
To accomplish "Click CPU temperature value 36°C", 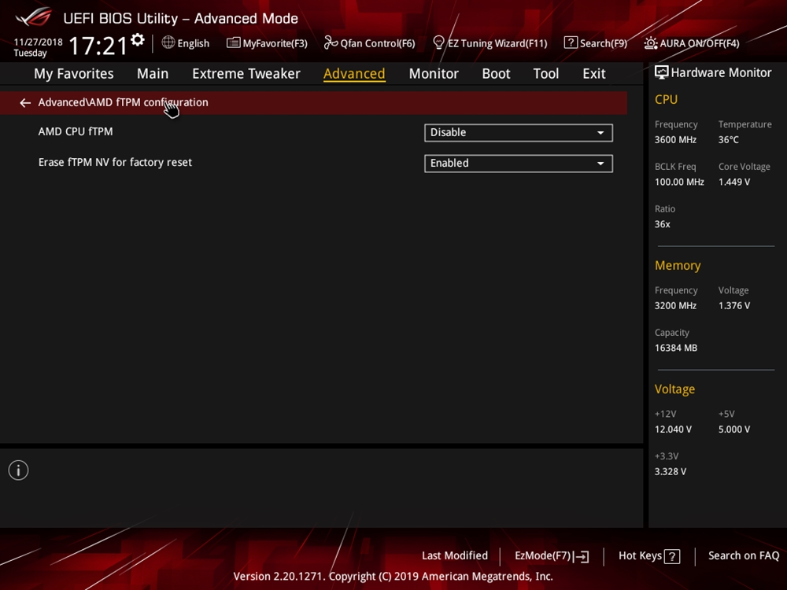I will [728, 140].
